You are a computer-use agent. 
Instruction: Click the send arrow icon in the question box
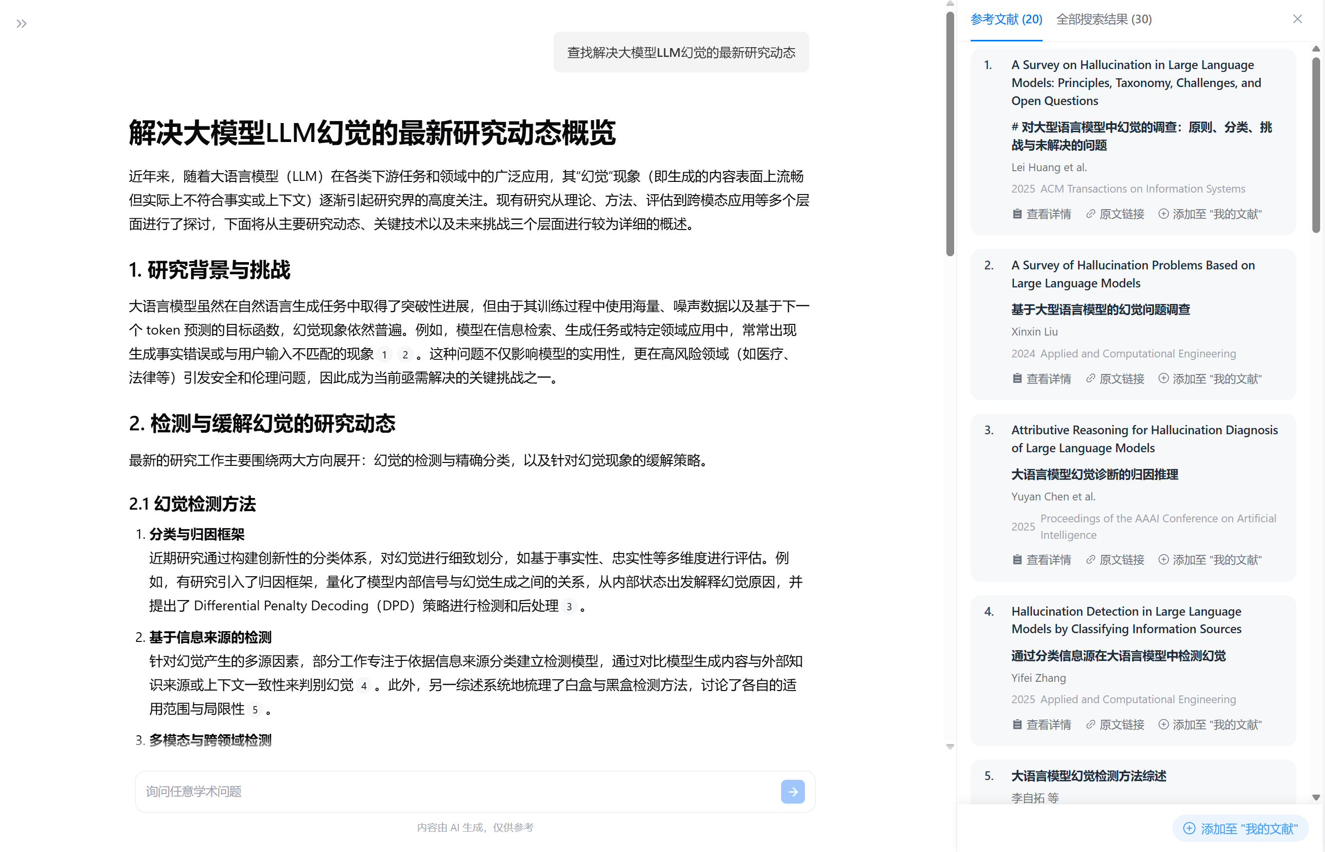[792, 792]
